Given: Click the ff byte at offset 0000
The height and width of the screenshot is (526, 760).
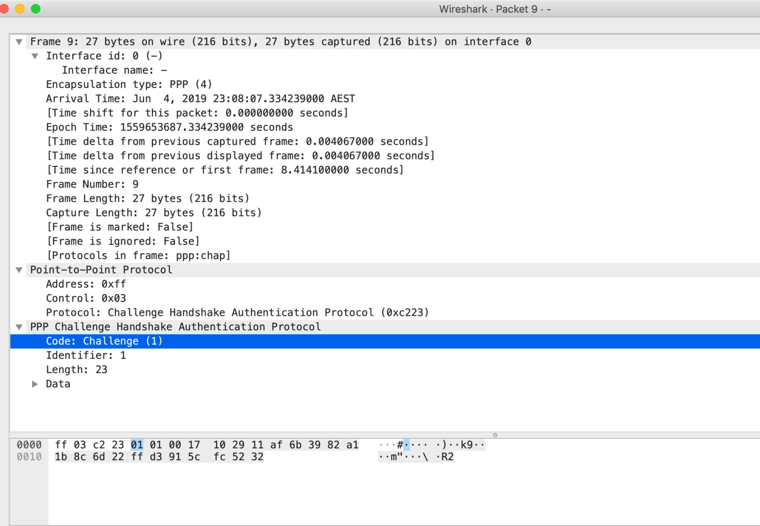Looking at the screenshot, I should point(61,445).
